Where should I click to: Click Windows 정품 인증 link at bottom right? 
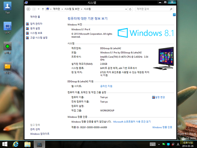pos(162,127)
